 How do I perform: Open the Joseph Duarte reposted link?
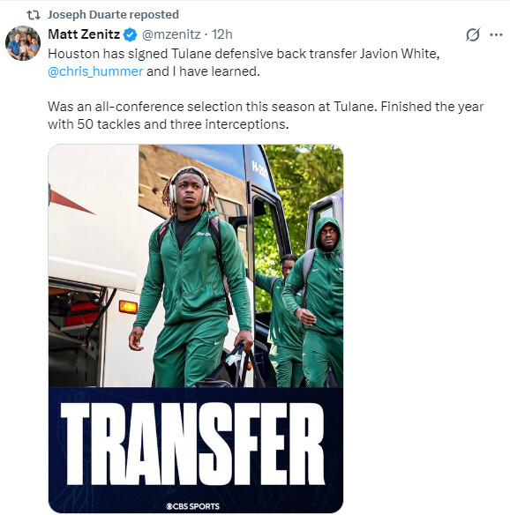tap(113, 15)
